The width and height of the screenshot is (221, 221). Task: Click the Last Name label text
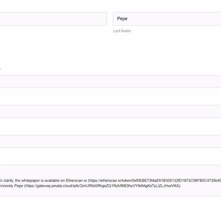[x=122, y=31]
